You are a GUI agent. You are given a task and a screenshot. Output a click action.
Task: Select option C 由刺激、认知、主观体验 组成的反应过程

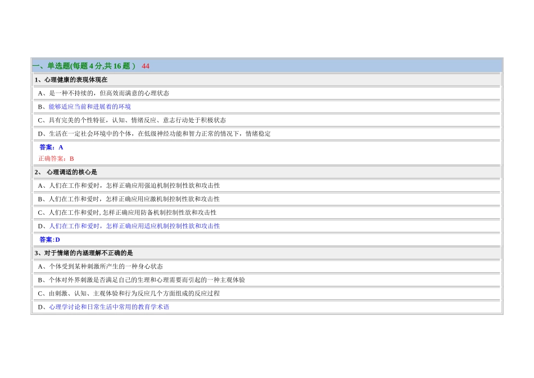(129, 294)
